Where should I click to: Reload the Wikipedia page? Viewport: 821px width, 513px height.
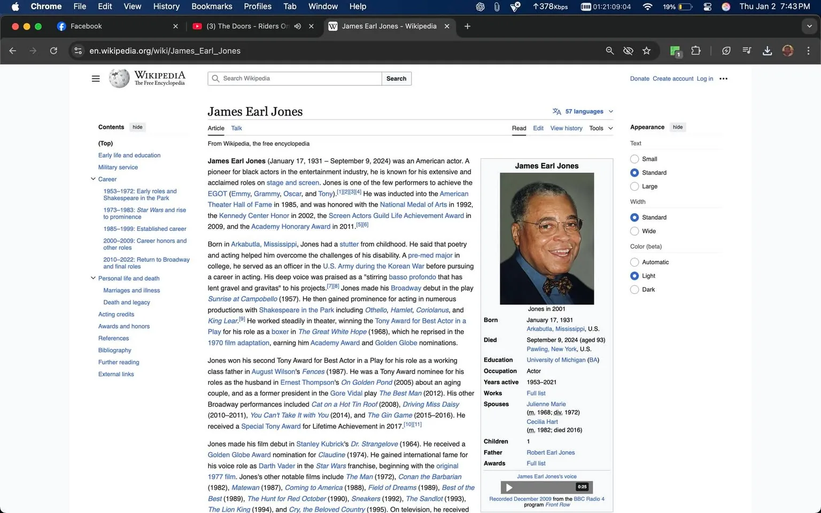coord(53,51)
